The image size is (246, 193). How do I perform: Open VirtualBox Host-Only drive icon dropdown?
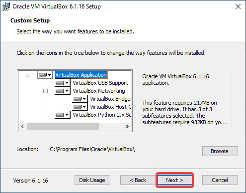[80, 107]
